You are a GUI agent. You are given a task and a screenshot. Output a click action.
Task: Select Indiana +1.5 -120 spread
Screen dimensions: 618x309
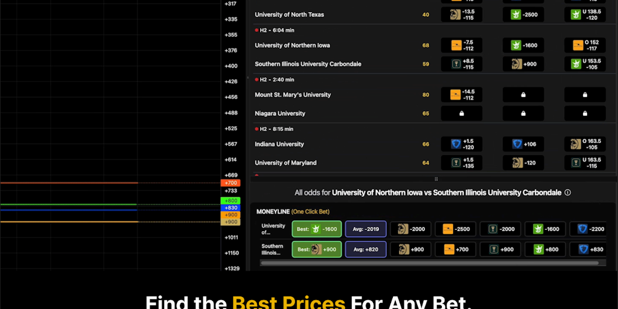tap(462, 144)
